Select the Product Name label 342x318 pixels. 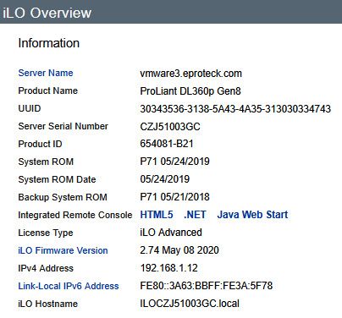48,90
